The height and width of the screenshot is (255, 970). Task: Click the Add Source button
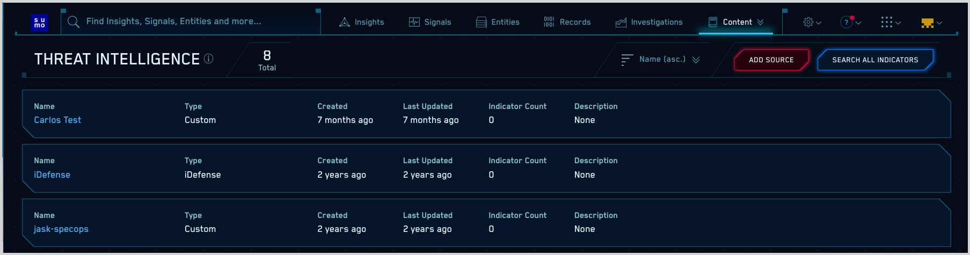[x=771, y=60]
